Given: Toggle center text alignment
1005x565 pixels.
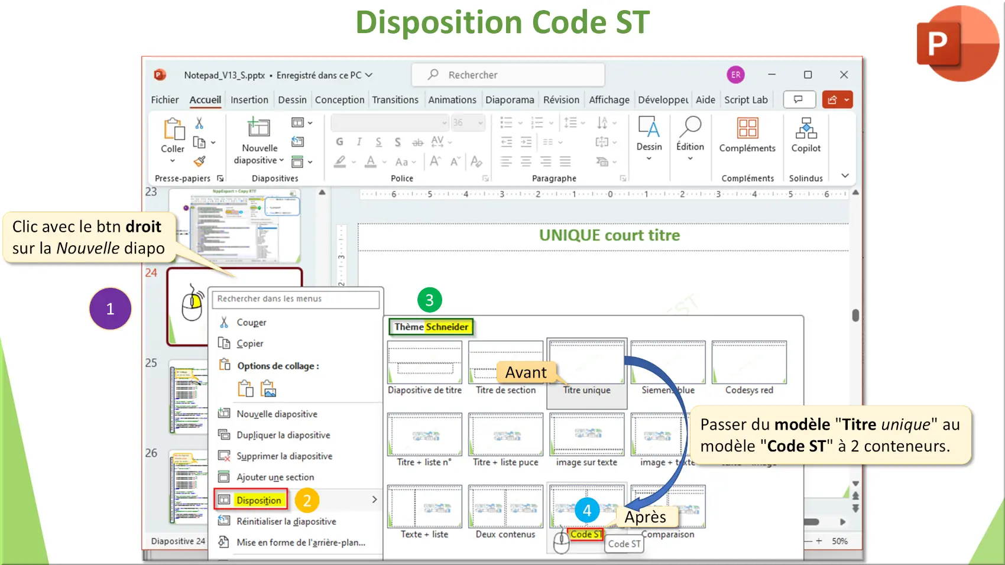Looking at the screenshot, I should (x=526, y=161).
